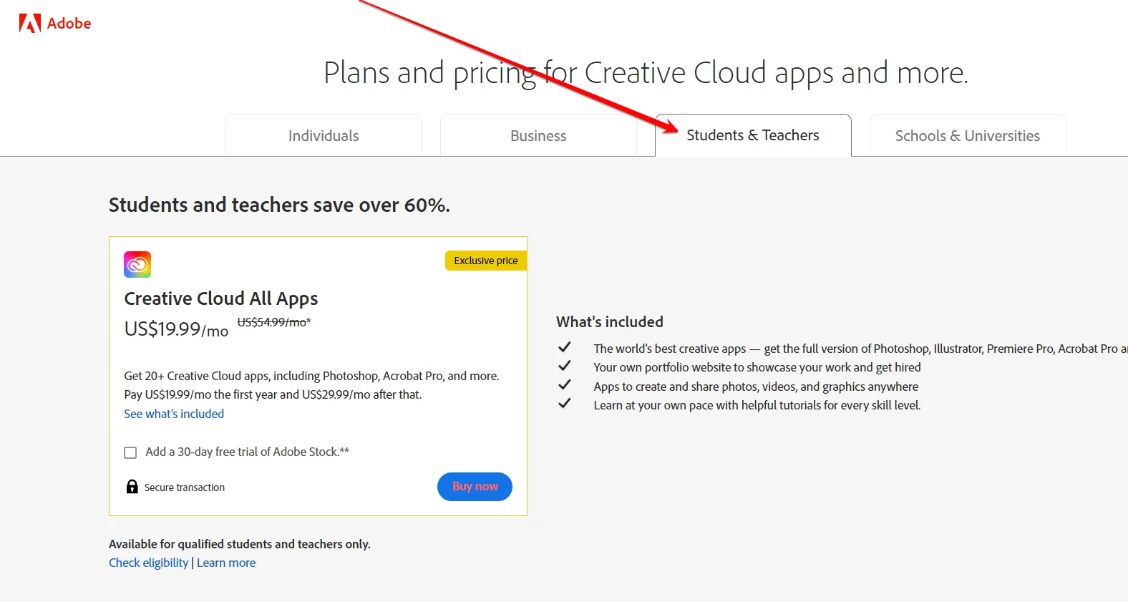Select the Students & Teachers tab
The width and height of the screenshot is (1128, 602).
[x=753, y=135]
